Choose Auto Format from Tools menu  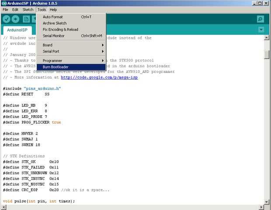tap(71, 17)
